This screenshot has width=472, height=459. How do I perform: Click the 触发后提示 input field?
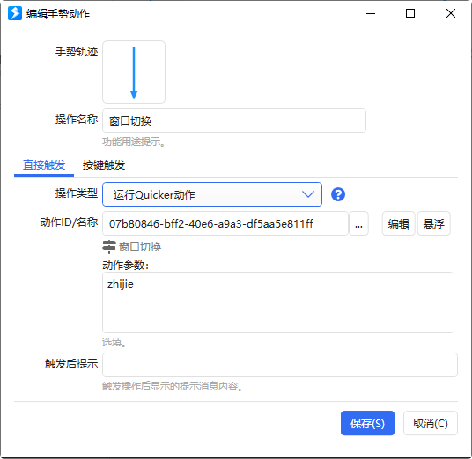coord(280,365)
